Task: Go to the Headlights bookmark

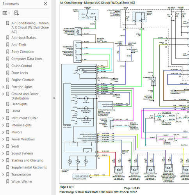Action: (20, 104)
